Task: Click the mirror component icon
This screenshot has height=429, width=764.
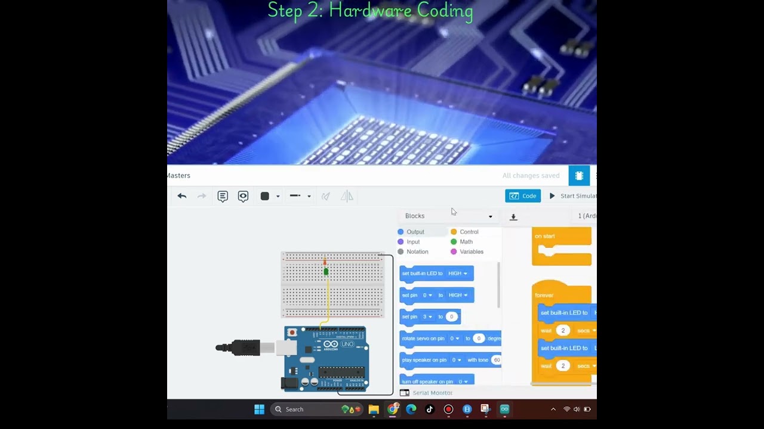Action: [347, 196]
